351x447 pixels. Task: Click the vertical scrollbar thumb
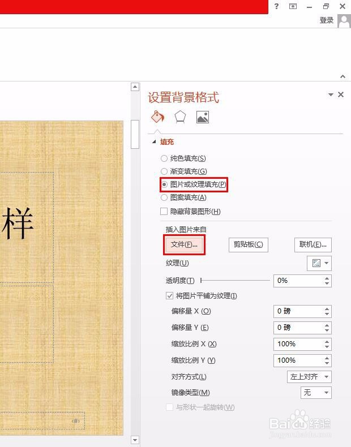135,134
